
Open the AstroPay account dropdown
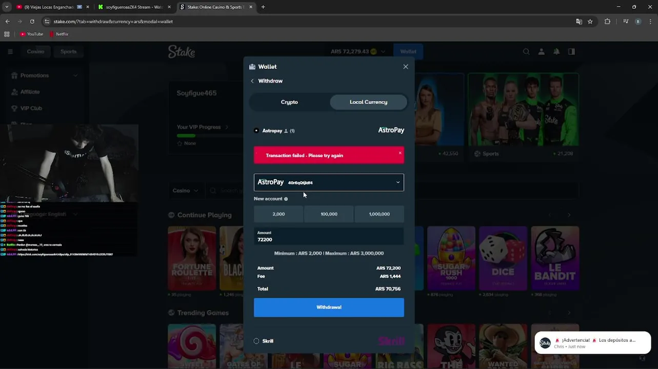329,182
